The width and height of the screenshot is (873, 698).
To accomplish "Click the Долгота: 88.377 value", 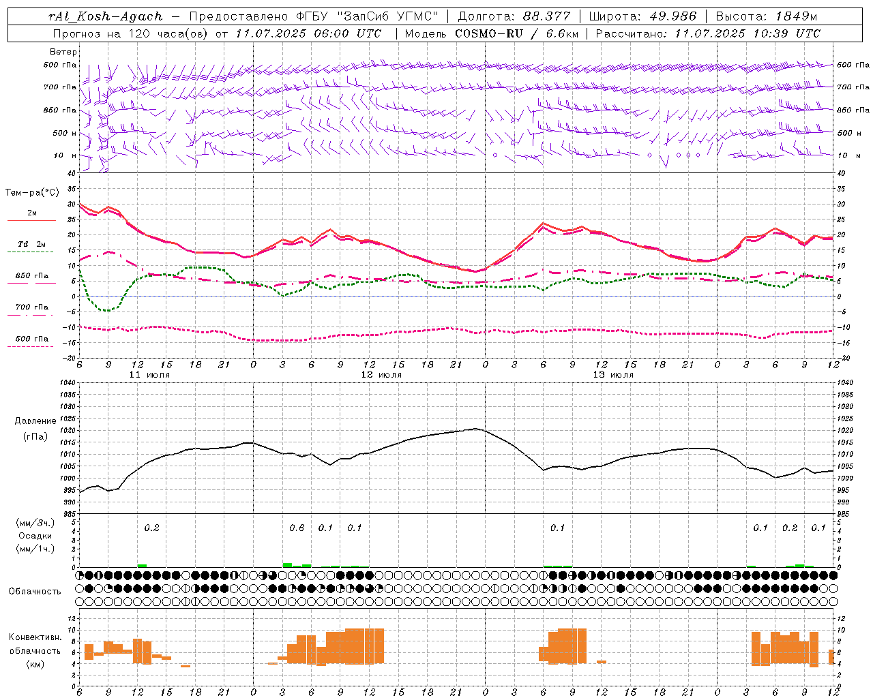I will 514,16.
